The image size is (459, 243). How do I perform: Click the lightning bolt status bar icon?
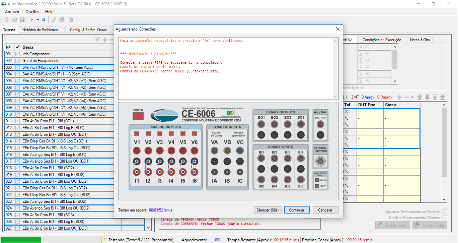tap(105, 240)
